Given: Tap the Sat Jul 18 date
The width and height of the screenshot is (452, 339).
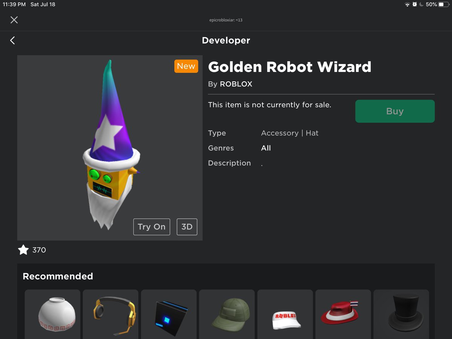Looking at the screenshot, I should [x=43, y=5].
